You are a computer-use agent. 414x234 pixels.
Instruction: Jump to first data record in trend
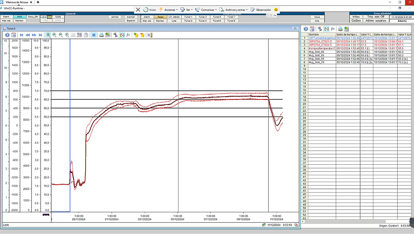click(22, 35)
